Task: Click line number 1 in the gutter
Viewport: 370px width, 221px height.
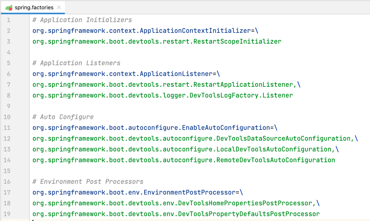Action: click(x=9, y=20)
